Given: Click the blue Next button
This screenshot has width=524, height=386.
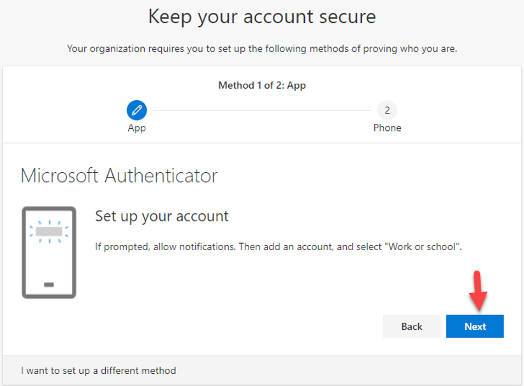Looking at the screenshot, I should [475, 326].
